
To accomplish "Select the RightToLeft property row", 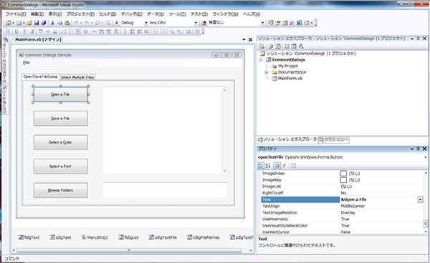I will (342, 193).
